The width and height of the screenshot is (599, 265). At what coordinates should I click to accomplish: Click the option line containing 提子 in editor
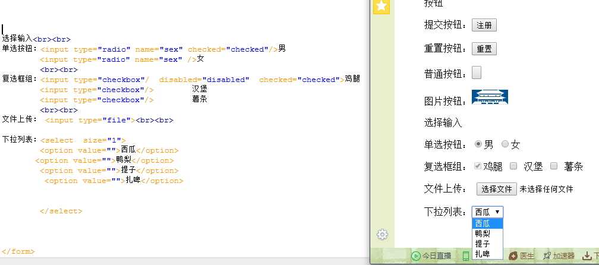109,171
